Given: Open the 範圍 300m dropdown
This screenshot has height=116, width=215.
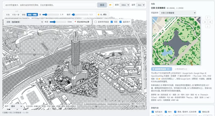Looking at the screenshot, I should (x=125, y=5).
